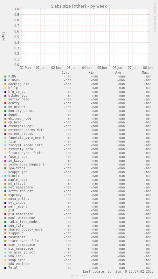The height and width of the screenshot is (279, 158).
Task: Click the 'Last update' timestamp text
Action: (x=118, y=272)
